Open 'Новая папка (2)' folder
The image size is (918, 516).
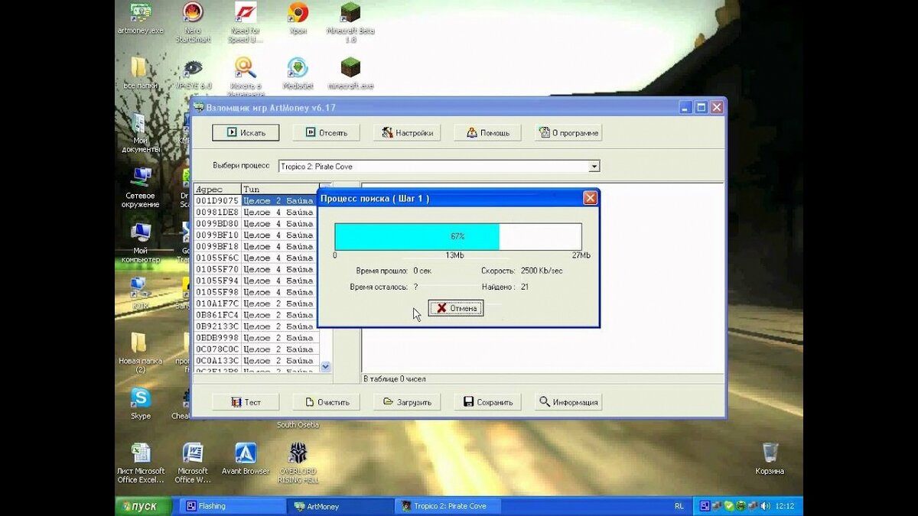[x=140, y=353]
